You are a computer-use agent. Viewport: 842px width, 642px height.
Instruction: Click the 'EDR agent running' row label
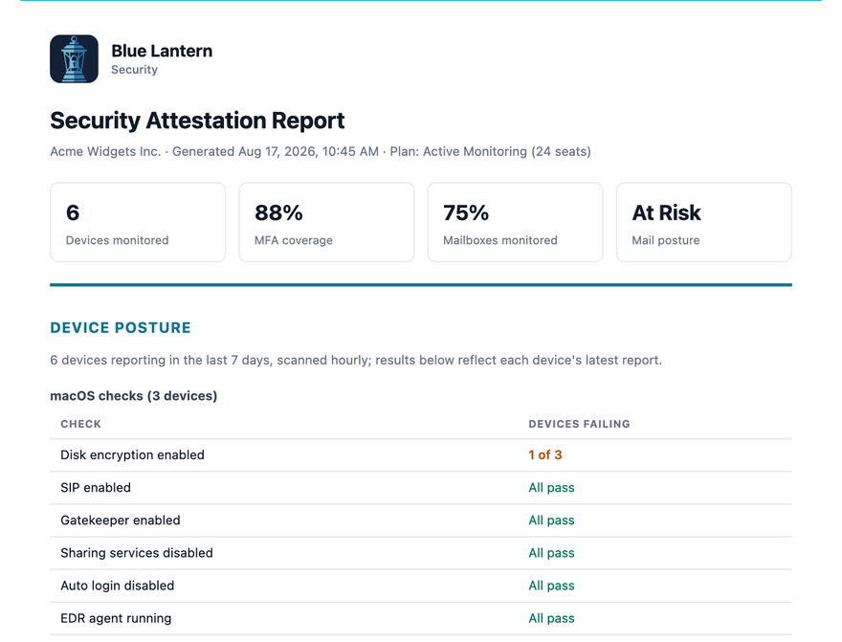116,619
